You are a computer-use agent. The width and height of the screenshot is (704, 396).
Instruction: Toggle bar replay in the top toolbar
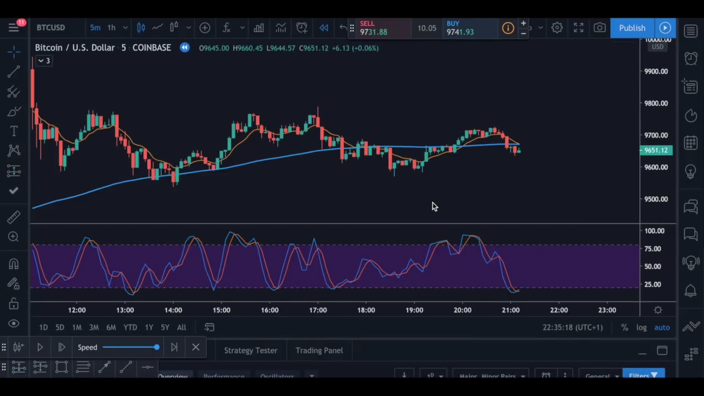tap(324, 28)
